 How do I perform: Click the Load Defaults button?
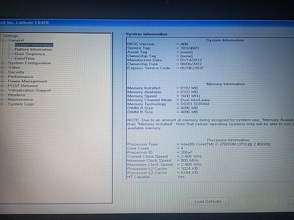[x=208, y=202]
